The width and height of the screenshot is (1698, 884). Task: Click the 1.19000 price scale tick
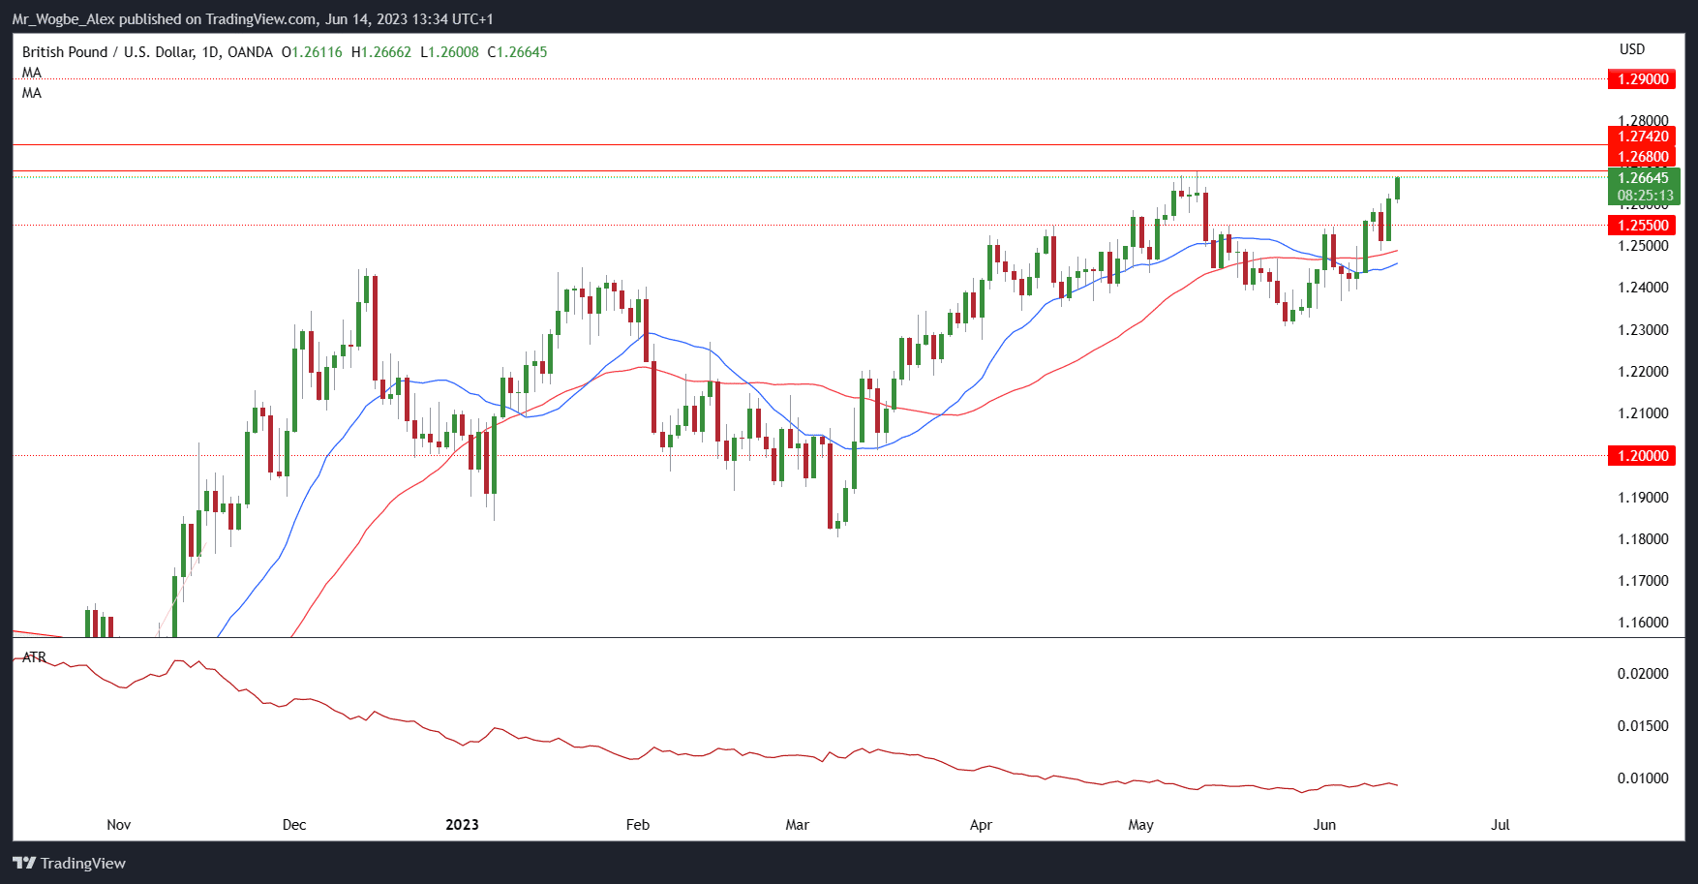[1643, 498]
